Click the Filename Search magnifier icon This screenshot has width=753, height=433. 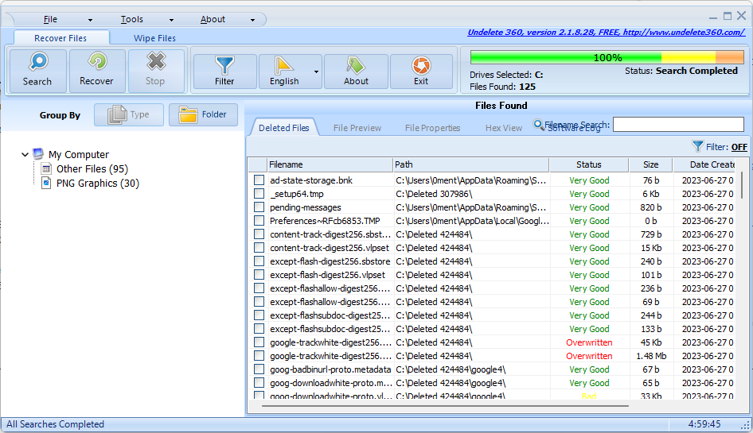coord(538,125)
